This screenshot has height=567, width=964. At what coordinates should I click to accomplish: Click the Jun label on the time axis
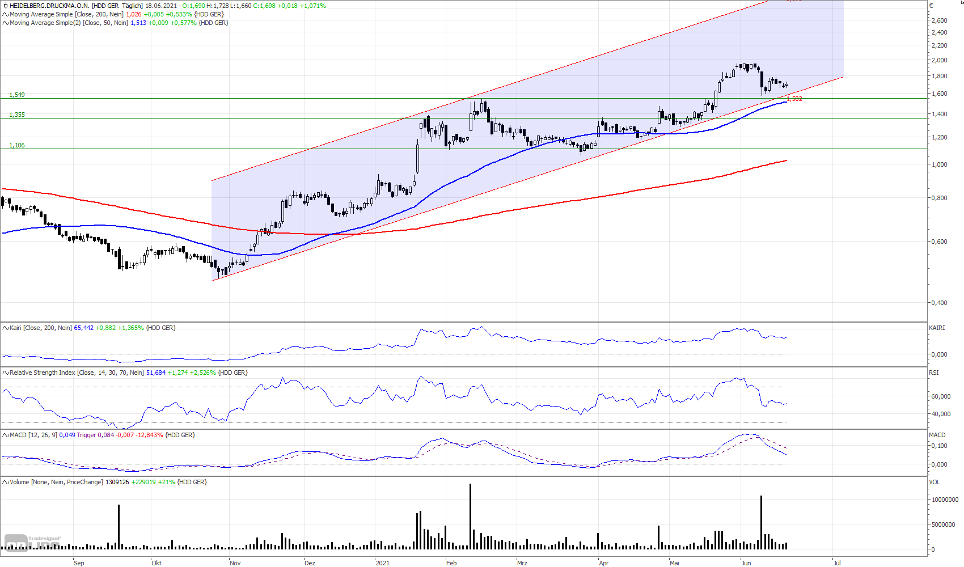click(x=746, y=563)
